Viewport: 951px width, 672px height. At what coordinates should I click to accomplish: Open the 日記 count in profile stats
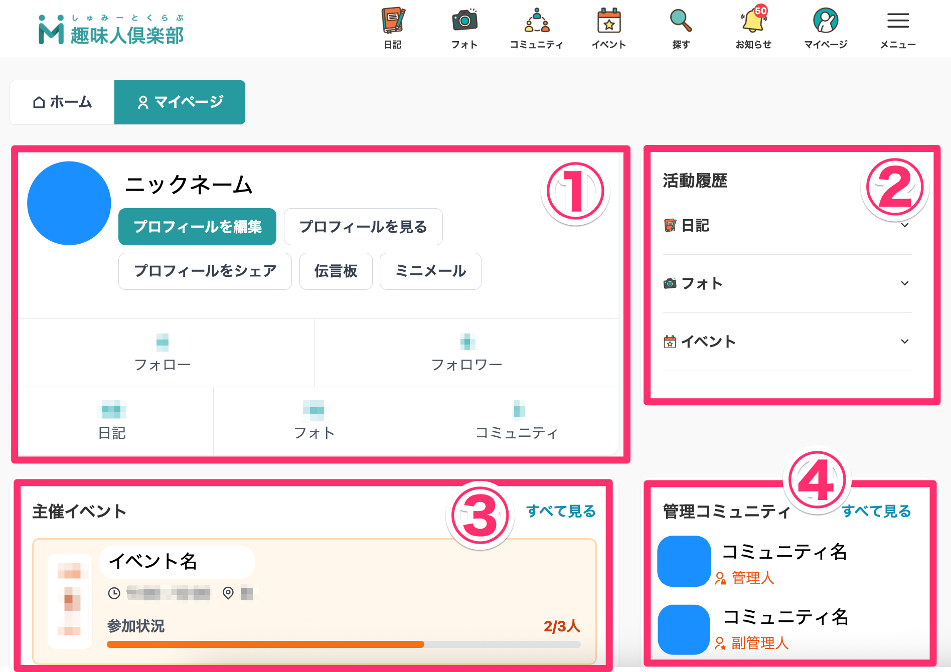tap(112, 421)
